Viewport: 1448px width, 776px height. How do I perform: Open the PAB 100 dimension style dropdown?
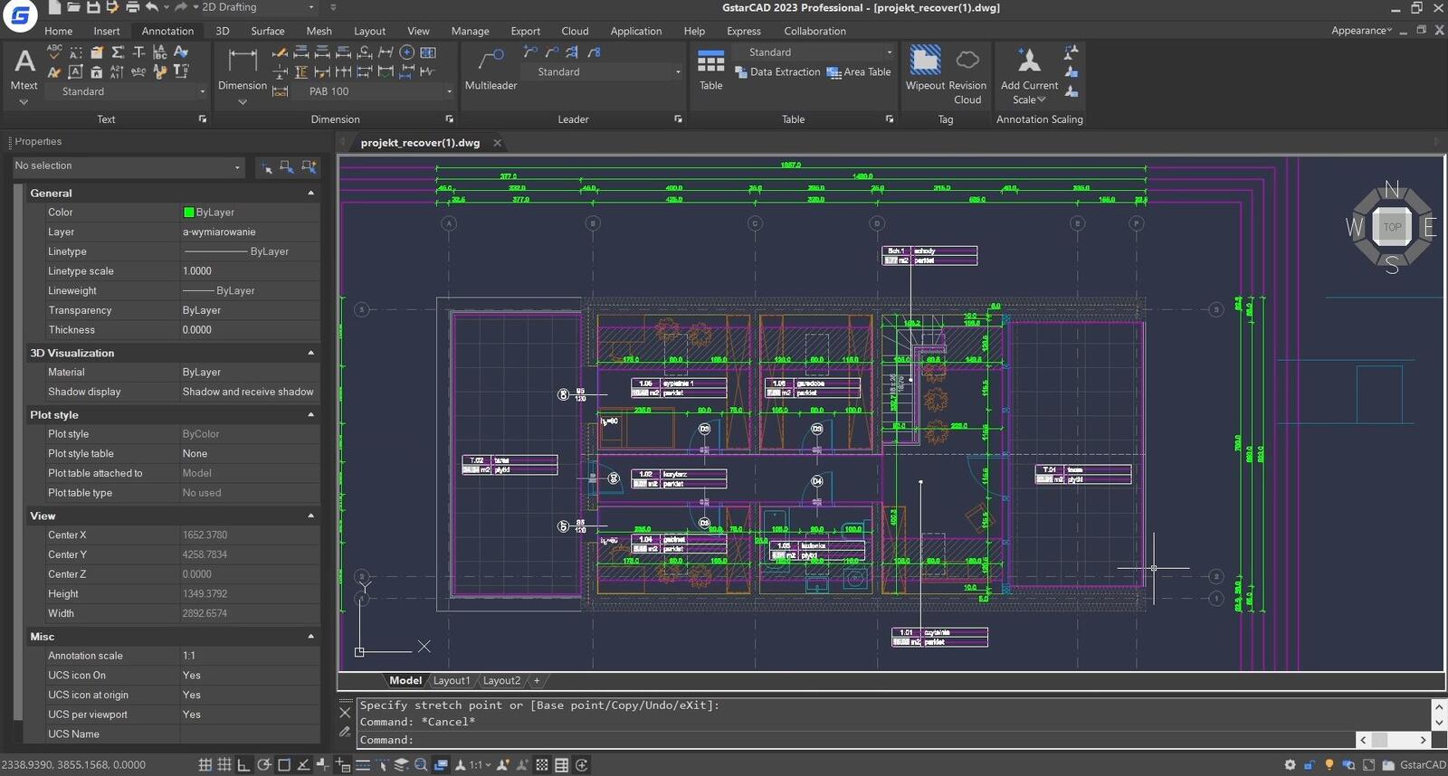tap(449, 91)
